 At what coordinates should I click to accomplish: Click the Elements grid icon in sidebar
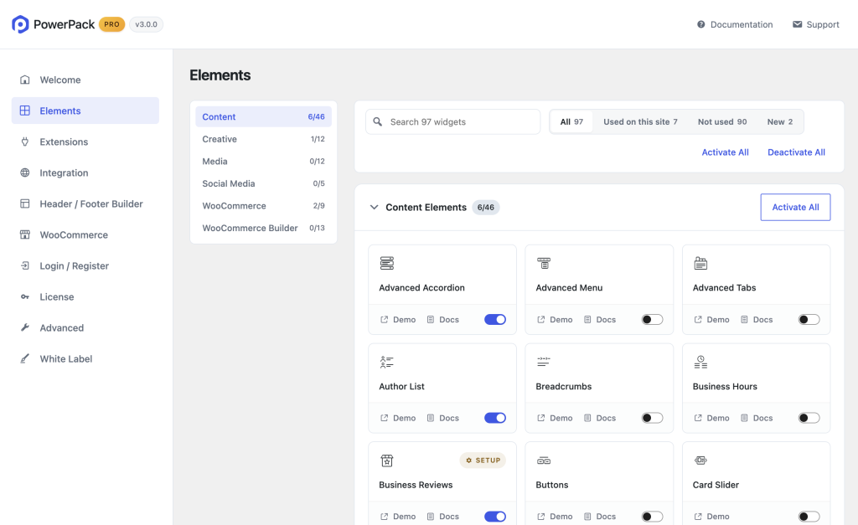[24, 111]
